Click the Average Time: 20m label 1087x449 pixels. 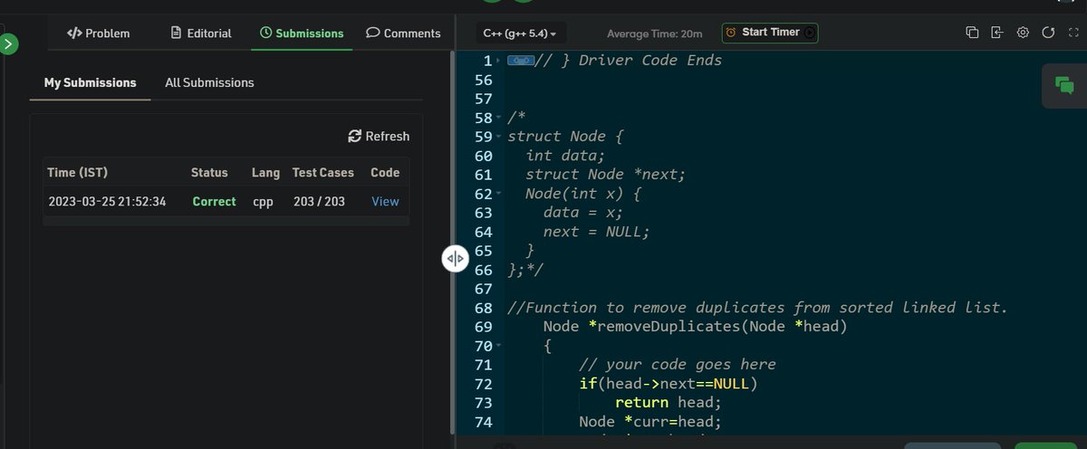click(x=654, y=33)
